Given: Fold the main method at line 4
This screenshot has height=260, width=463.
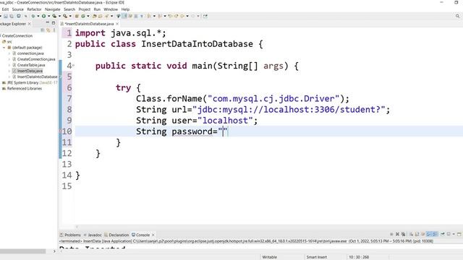Looking at the screenshot, I should (x=73, y=66).
